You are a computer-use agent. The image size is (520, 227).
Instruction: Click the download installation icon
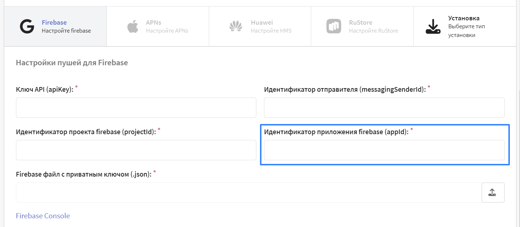click(433, 26)
